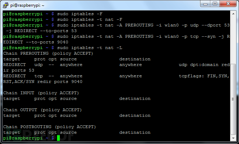Click the 'tcpflags: FIN,SYN,' rule text

pyautogui.click(x=204, y=76)
